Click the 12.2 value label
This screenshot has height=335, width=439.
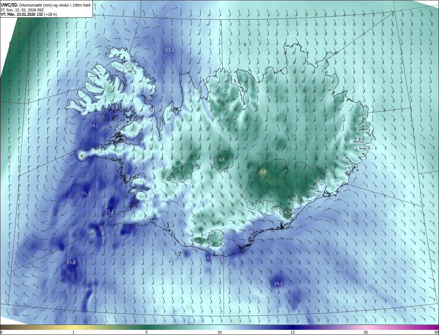pyautogui.click(x=334, y=223)
